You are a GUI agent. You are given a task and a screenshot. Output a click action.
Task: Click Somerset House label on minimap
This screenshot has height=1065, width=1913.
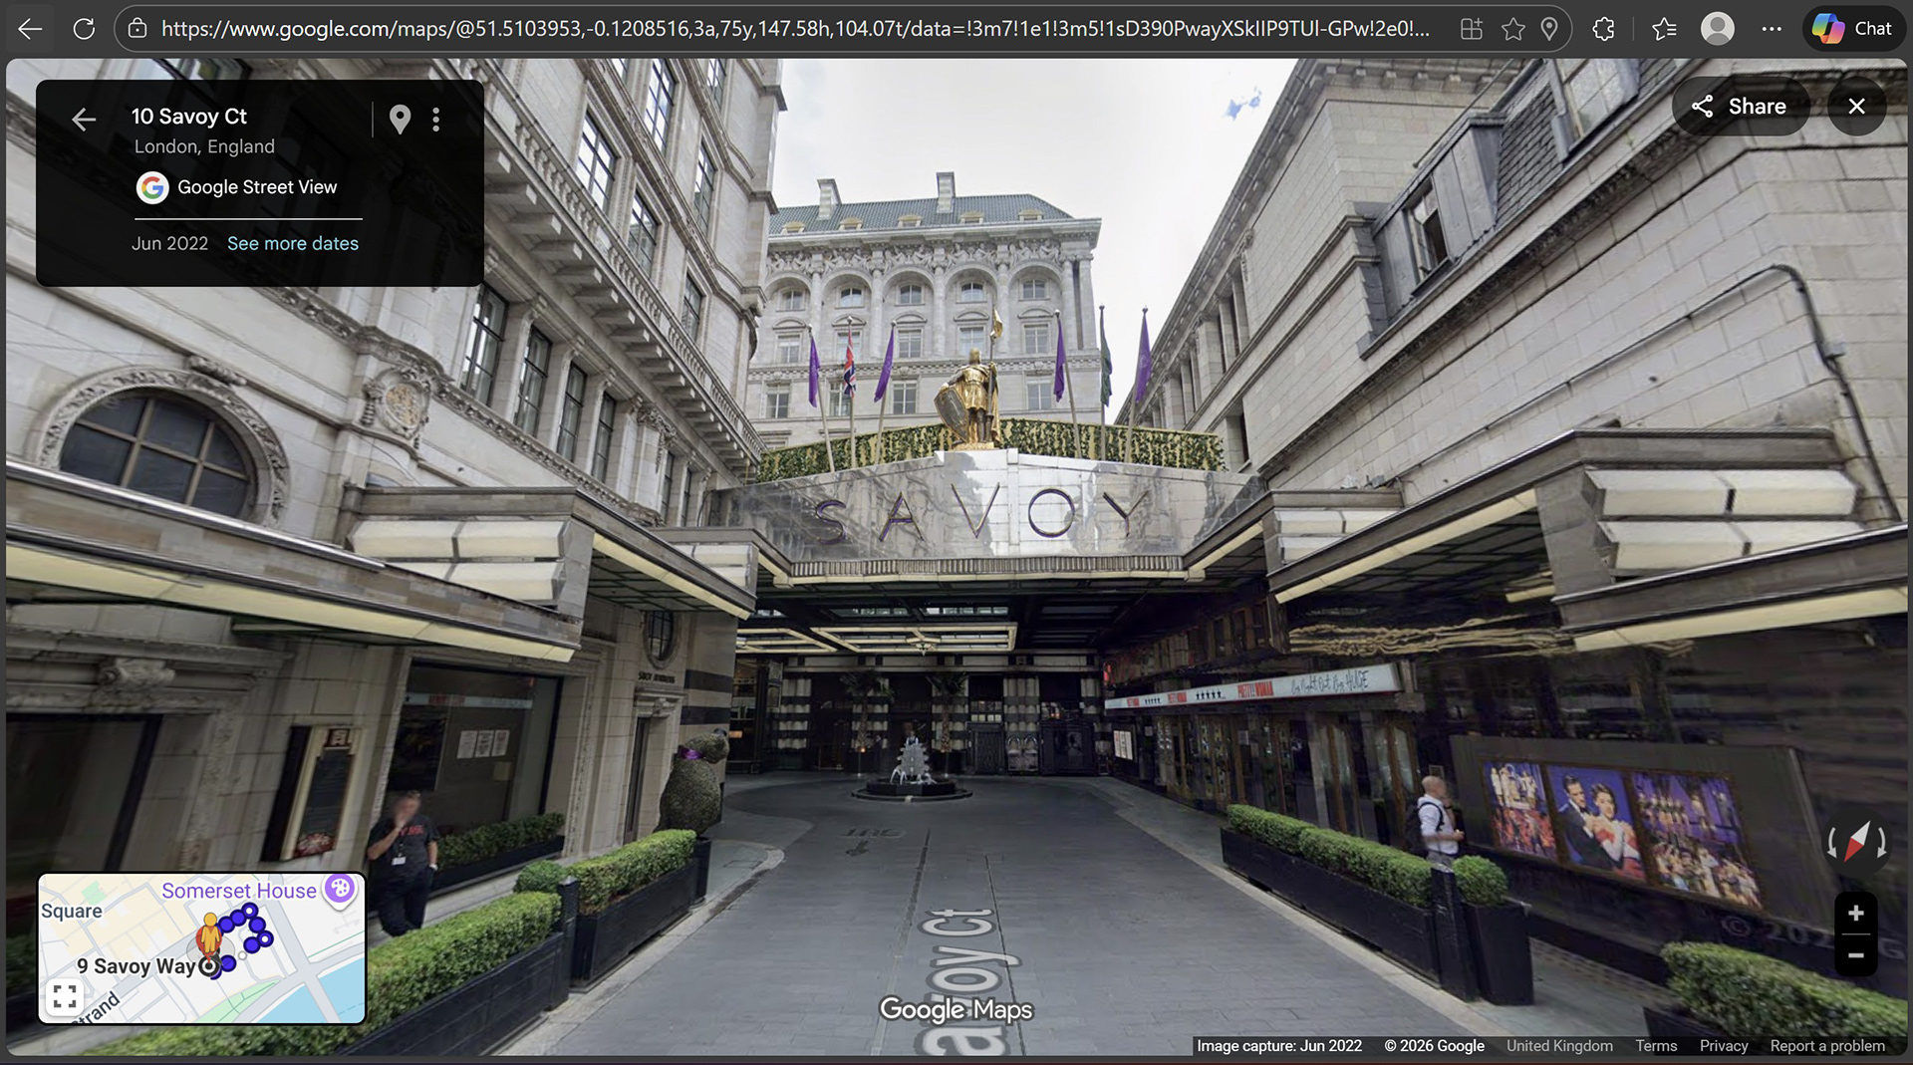(x=239, y=891)
